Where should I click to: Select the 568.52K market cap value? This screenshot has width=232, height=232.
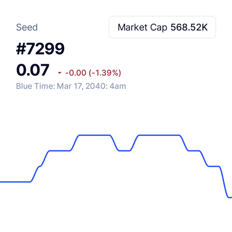pos(189,27)
